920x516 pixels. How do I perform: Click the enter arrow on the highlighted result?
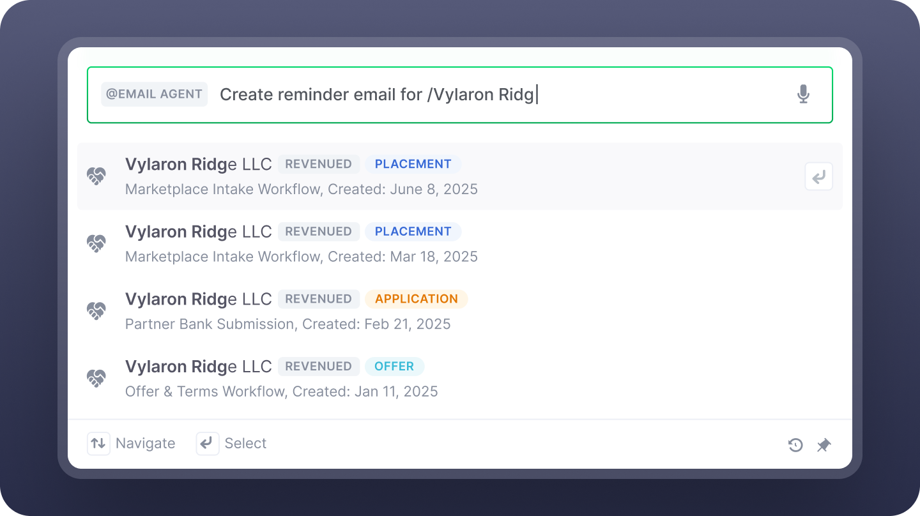click(x=818, y=176)
